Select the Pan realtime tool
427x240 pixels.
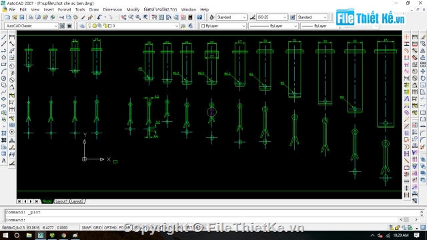(x=123, y=17)
